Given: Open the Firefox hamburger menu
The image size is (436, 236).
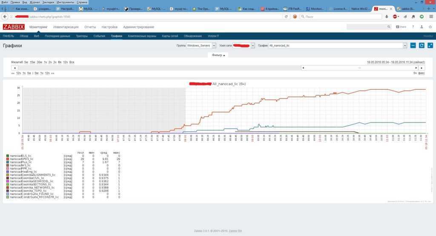Looking at the screenshot, I should pos(431,17).
